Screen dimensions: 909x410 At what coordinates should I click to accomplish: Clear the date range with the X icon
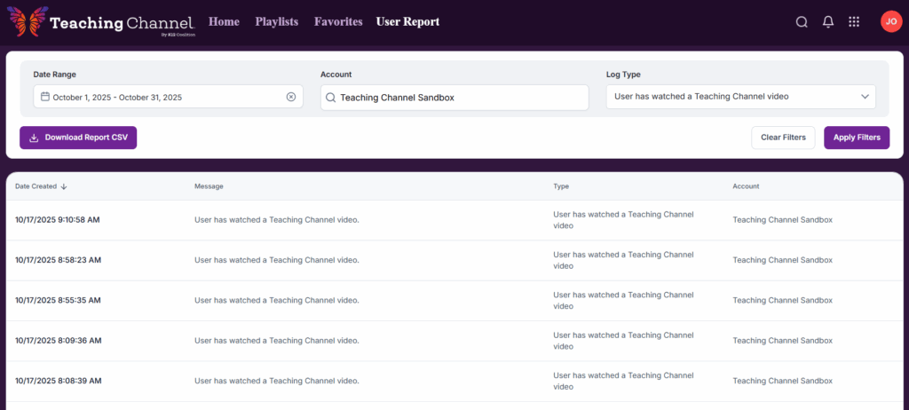click(291, 97)
